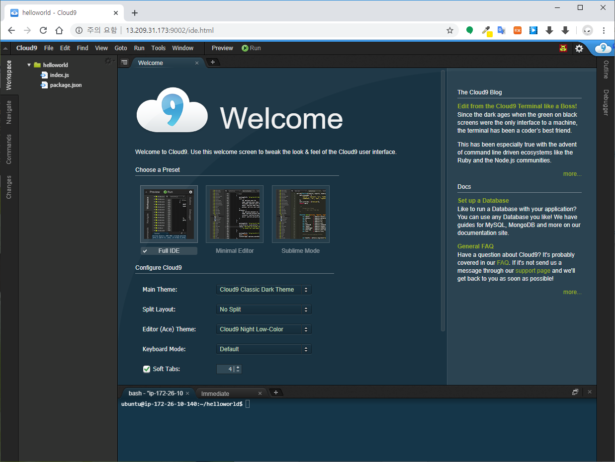Open Google Translate extension icon

501,30
